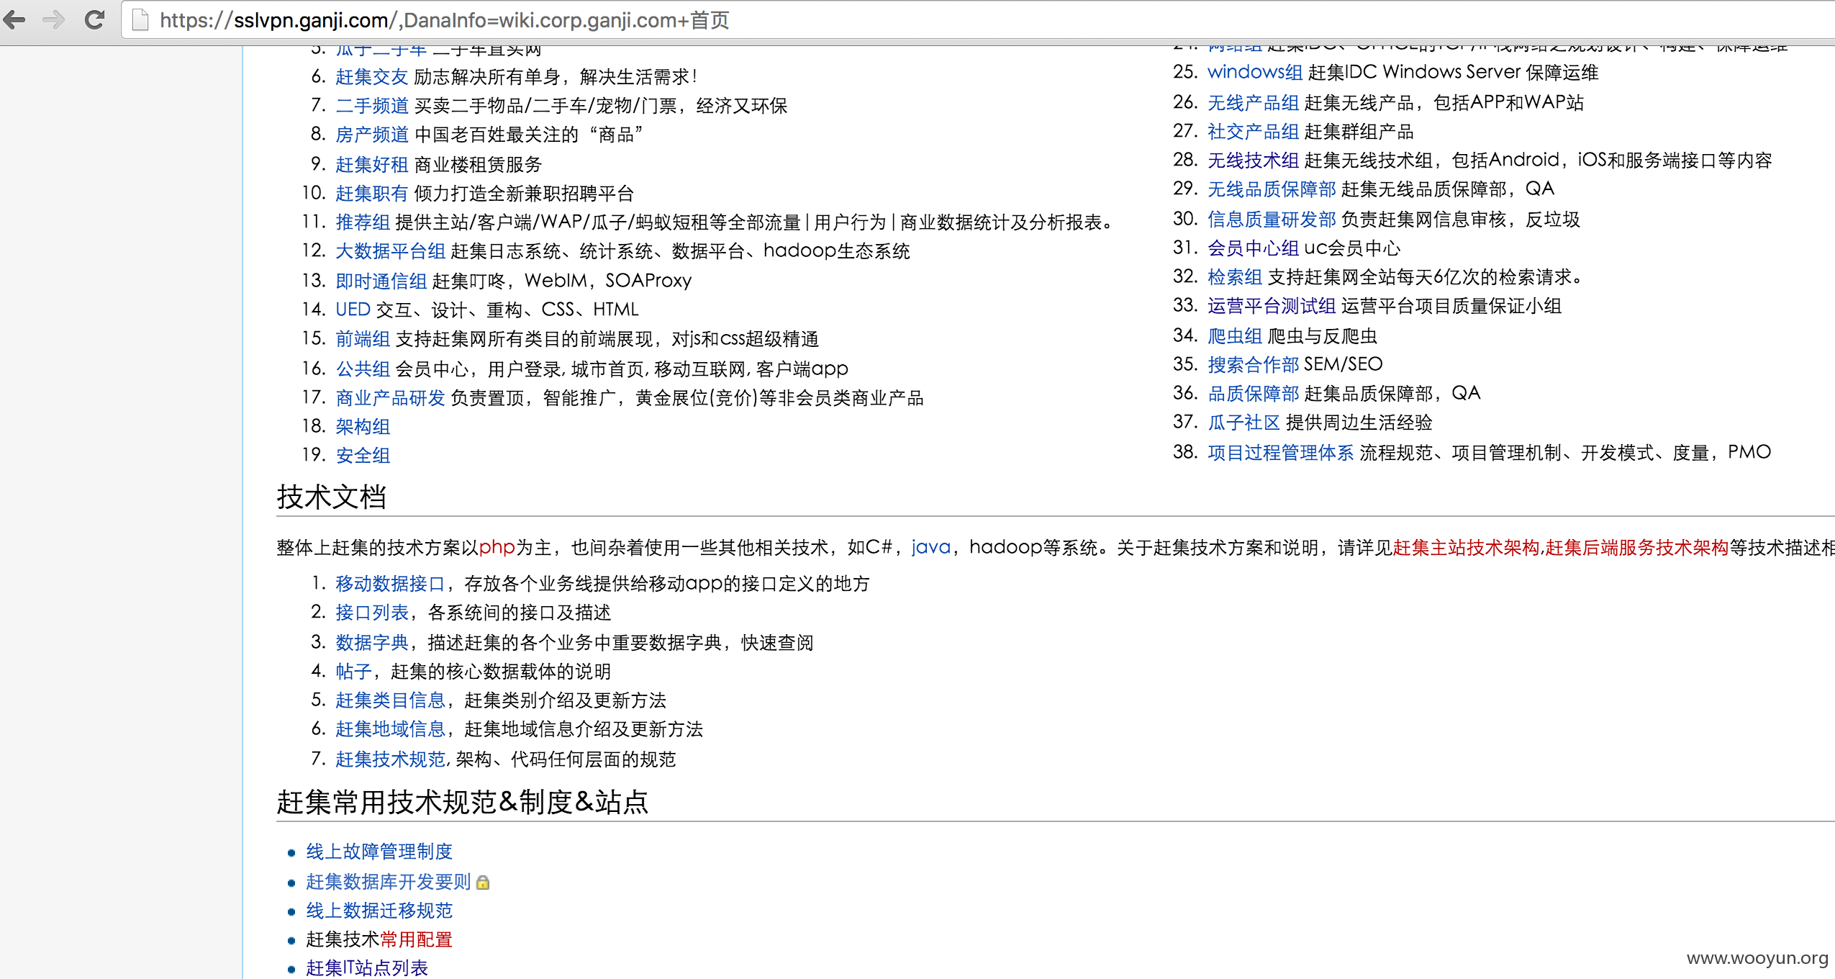Image resolution: width=1835 pixels, height=979 pixels.
Task: Open the red 赶集后端服务技术架构 link
Action: pyautogui.click(x=1636, y=547)
